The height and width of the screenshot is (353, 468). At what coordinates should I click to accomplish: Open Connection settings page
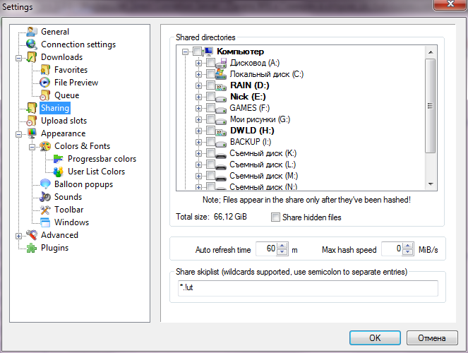[x=78, y=44]
